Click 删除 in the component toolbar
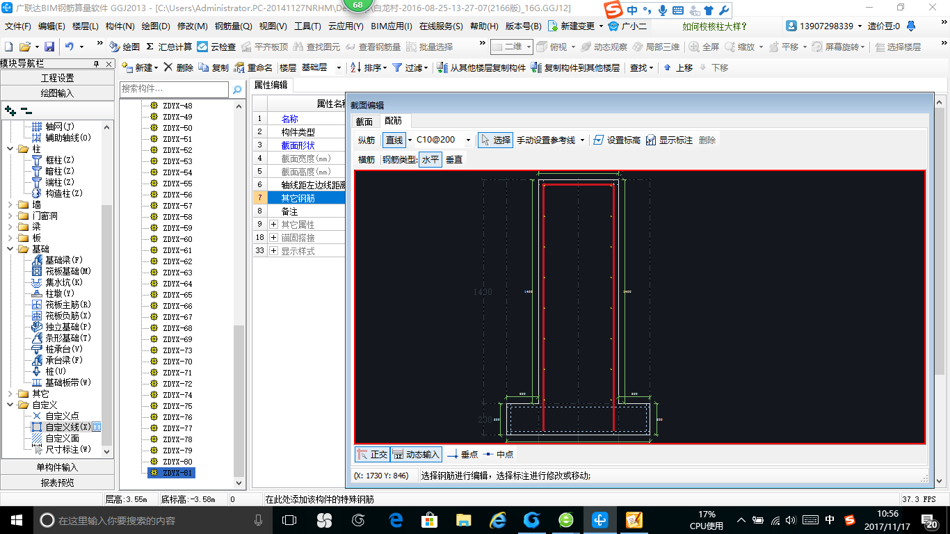 [179, 67]
